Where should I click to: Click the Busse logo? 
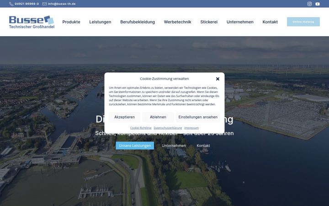[32, 22]
